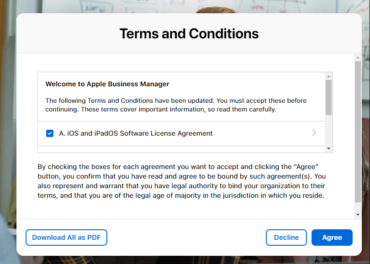Click the gray right chevron beside agreement A
The width and height of the screenshot is (370, 264).
point(314,133)
